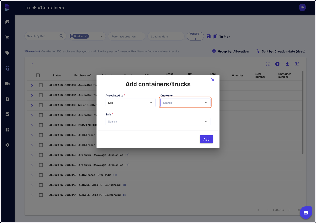Go to previous results page
The height and width of the screenshot is (223, 316).
[268, 210]
